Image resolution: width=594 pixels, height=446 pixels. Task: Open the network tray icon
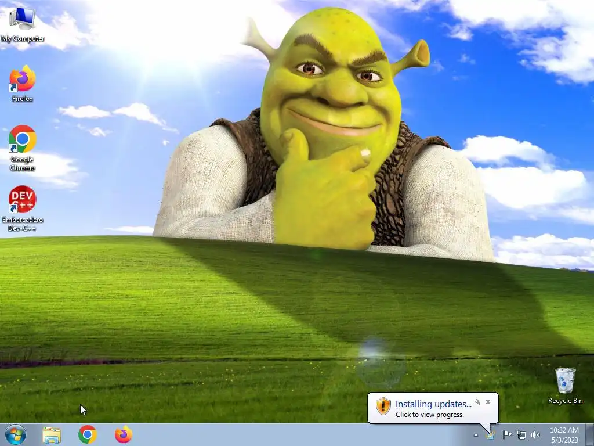521,435
